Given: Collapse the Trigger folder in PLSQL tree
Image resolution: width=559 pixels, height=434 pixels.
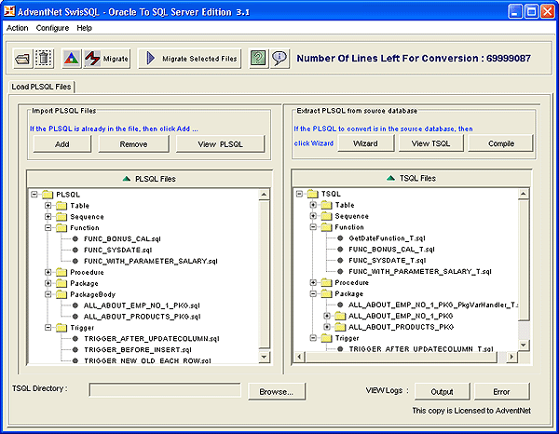Looking at the screenshot, I should 48,328.
